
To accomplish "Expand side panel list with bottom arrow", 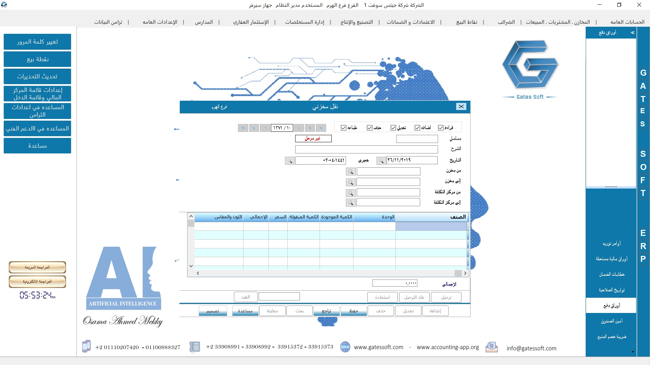I will pyautogui.click(x=633, y=352).
